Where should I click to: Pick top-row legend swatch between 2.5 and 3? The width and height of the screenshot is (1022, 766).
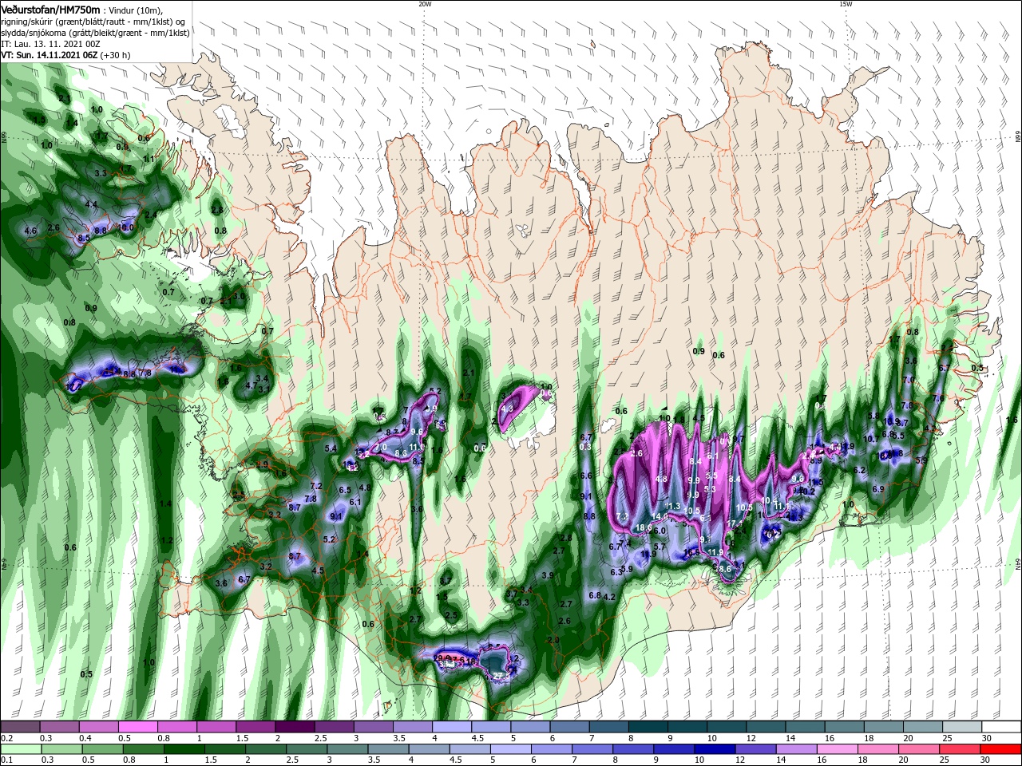(334, 727)
